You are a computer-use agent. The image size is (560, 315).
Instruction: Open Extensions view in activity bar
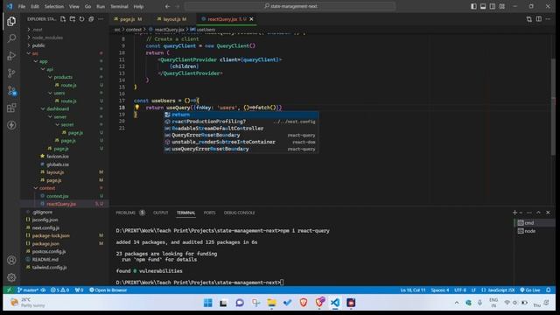tap(11, 108)
